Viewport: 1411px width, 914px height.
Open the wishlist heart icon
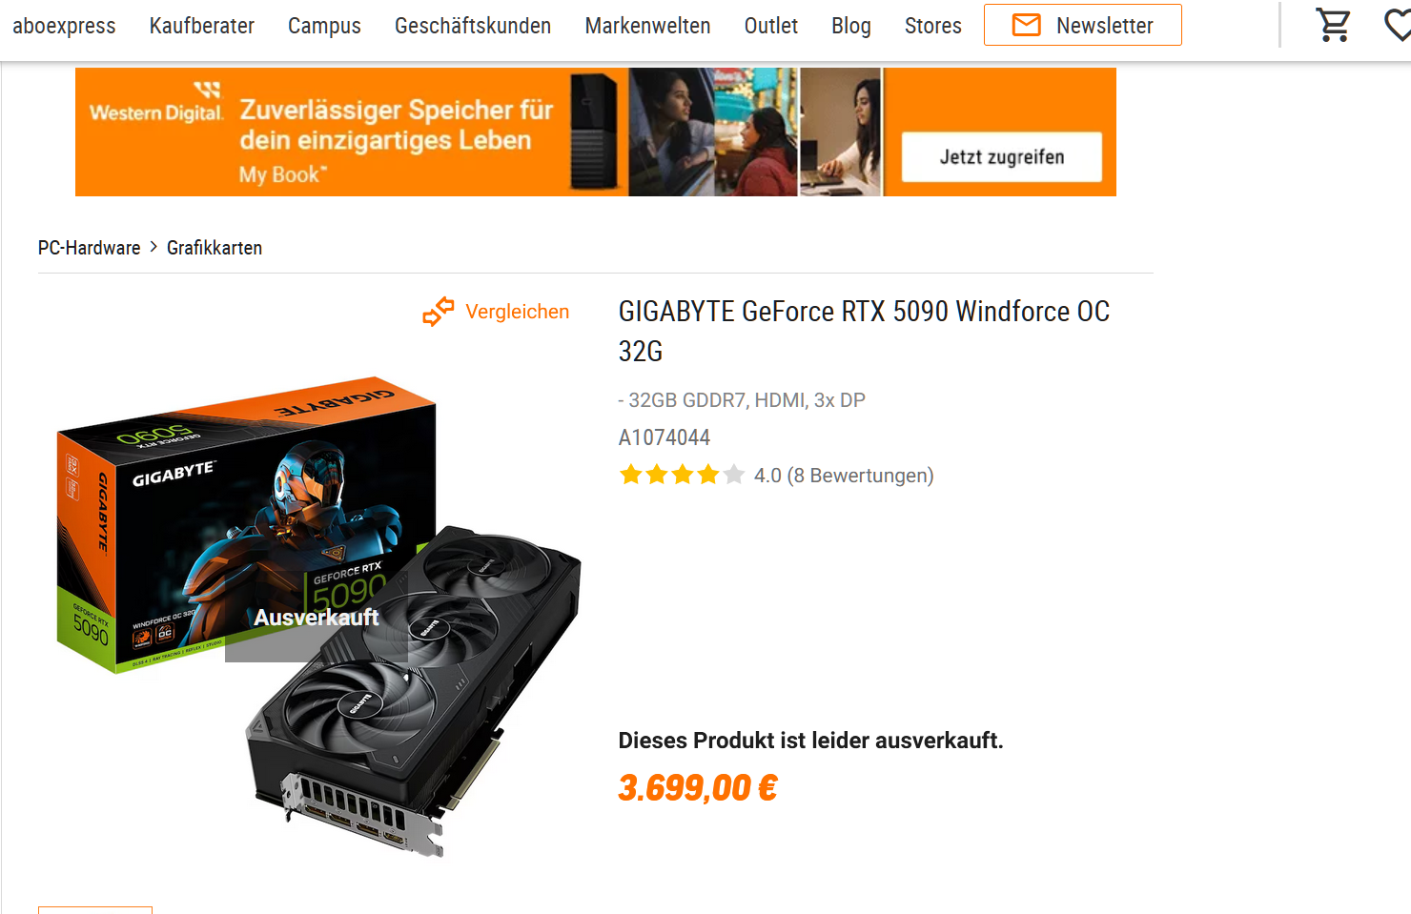pos(1398,25)
